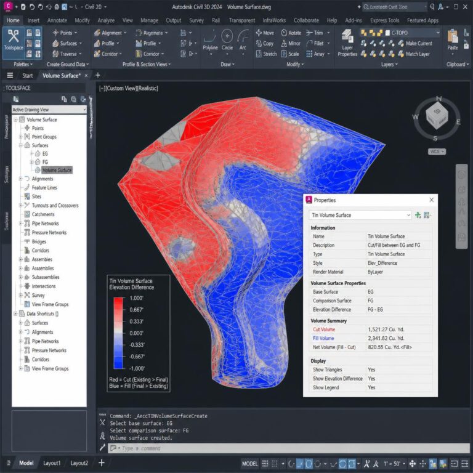
Task: Open Layer Properties manager
Action: click(347, 43)
